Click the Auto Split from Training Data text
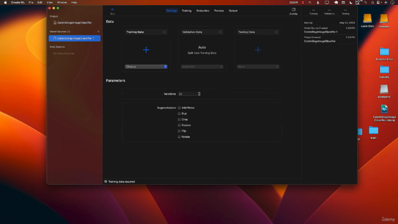Image resolution: width=398 pixels, height=224 pixels. (202, 50)
